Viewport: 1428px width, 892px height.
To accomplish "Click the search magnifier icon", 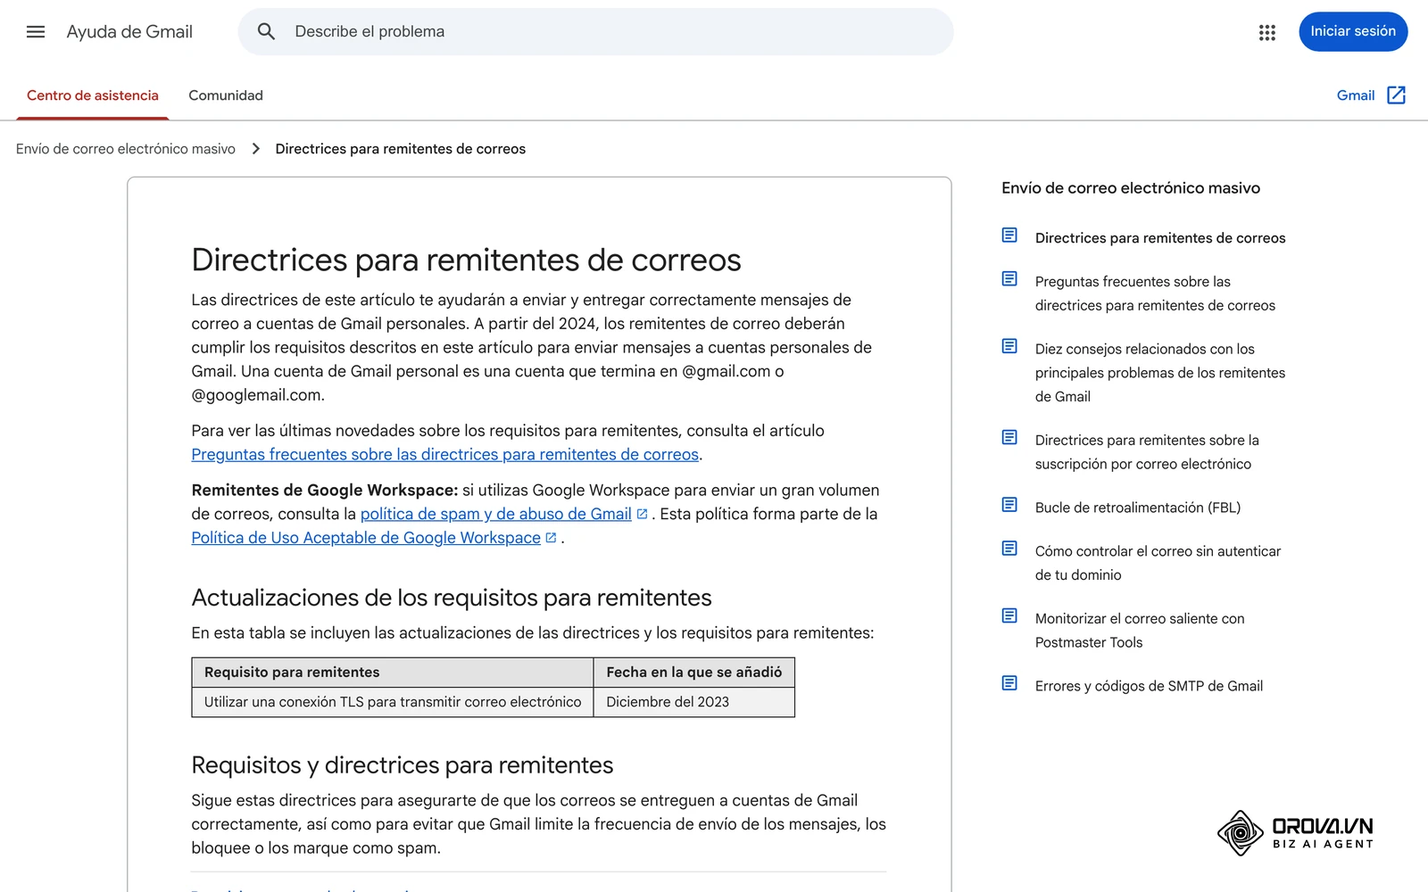I will tap(266, 32).
